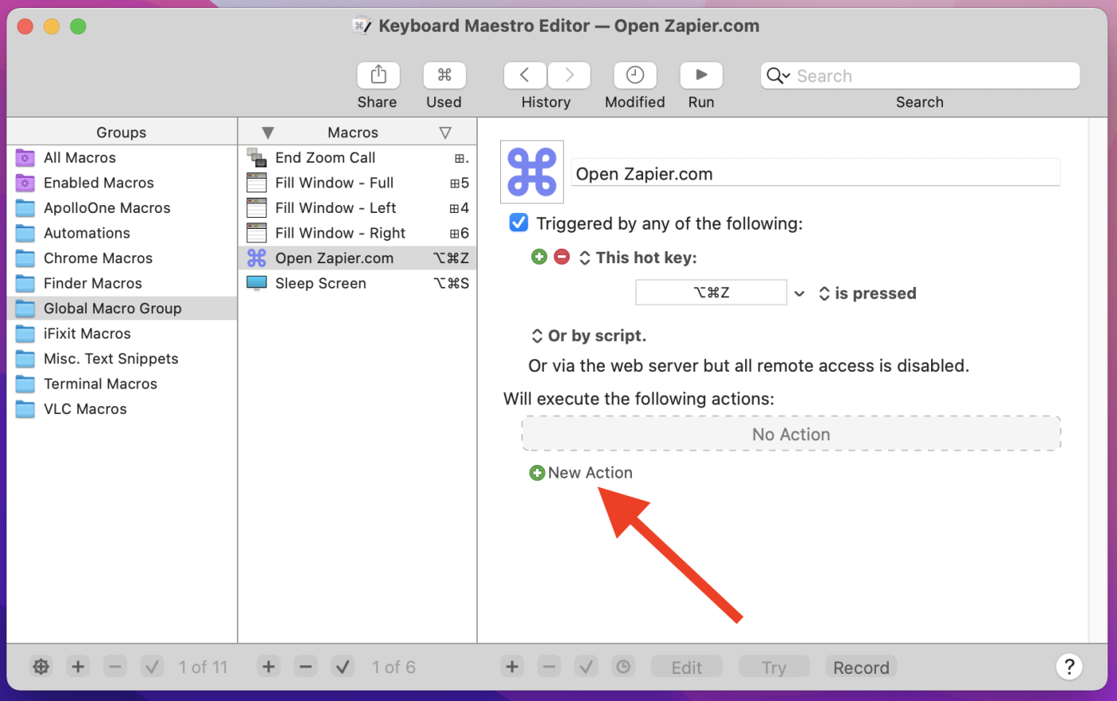Select the Finder Macros group
Screen dimensions: 1117x701
pos(122,283)
